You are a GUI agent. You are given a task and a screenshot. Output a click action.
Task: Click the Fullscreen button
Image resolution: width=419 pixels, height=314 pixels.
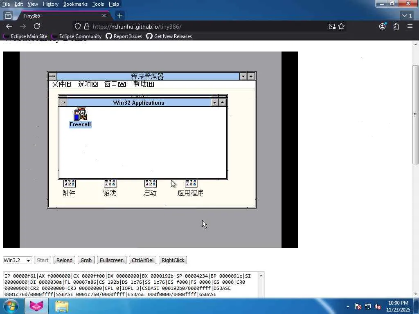112,260
